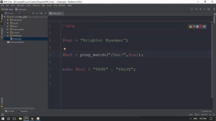
Task: Toggle tool window buttons icon in status bar
Action: pos(2,115)
